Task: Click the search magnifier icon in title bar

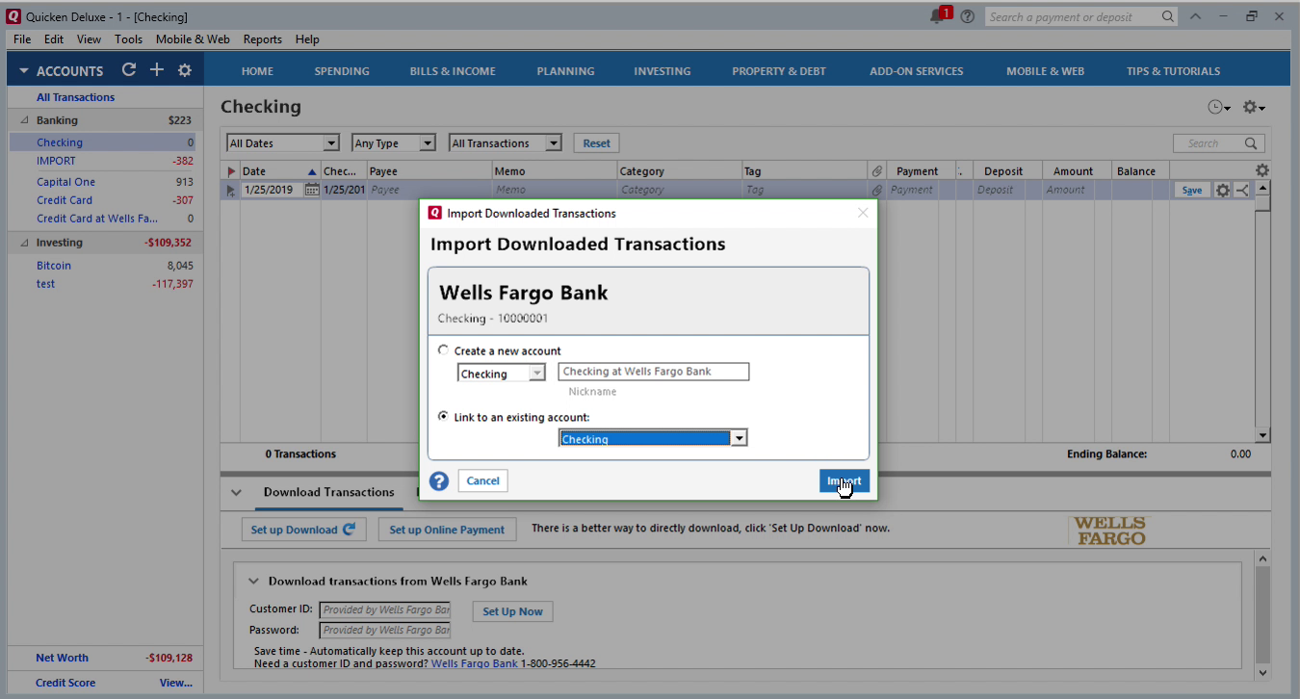Action: tap(1168, 16)
